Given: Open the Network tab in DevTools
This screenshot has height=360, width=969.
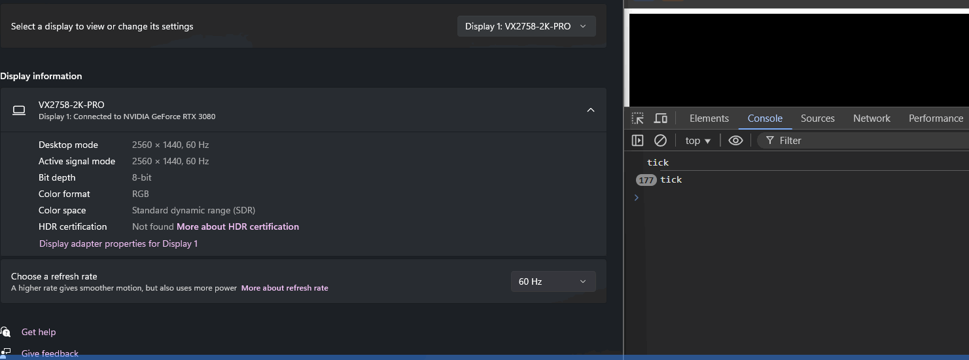Looking at the screenshot, I should [x=872, y=118].
